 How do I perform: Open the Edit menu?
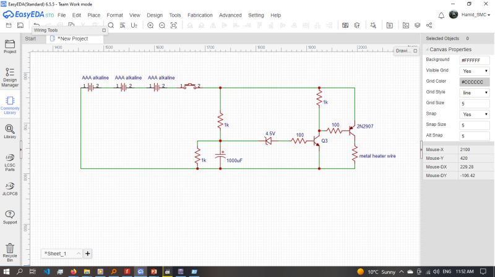coord(76,15)
